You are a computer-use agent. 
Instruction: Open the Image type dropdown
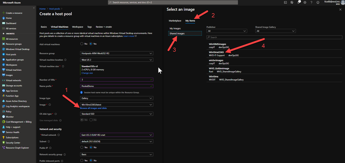[x=117, y=98]
